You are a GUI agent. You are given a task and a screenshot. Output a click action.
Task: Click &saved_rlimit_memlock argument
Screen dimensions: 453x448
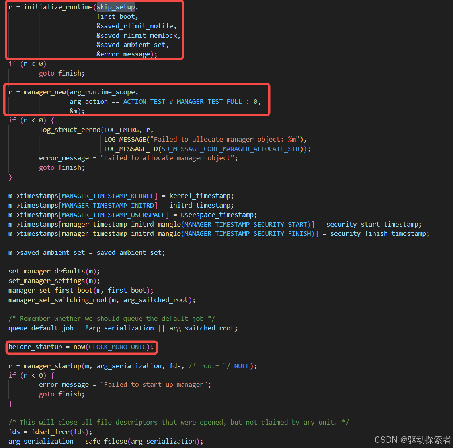coord(137,35)
